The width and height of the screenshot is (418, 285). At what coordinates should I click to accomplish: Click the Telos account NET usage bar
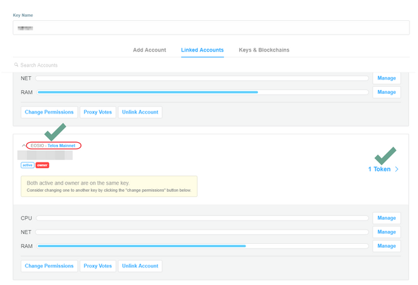[x=202, y=232]
